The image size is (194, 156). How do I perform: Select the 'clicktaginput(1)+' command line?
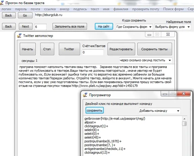(96, 126)
